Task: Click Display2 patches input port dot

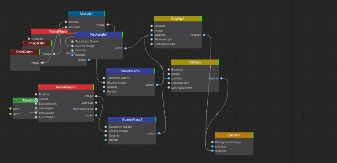Action: click(x=169, y=79)
